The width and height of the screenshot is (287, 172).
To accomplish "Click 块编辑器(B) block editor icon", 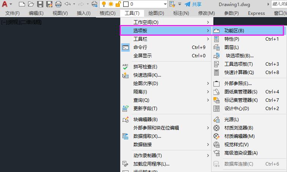I will 125,120.
